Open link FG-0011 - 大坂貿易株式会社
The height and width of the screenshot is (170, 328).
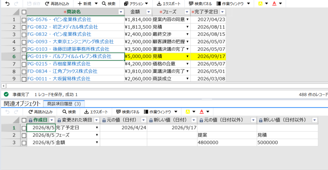(59, 79)
